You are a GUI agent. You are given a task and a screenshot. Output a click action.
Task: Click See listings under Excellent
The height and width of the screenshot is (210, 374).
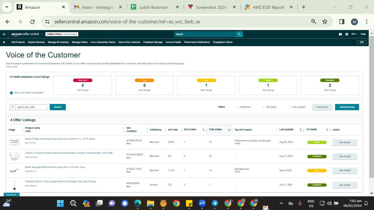pyautogui.click(x=330, y=90)
